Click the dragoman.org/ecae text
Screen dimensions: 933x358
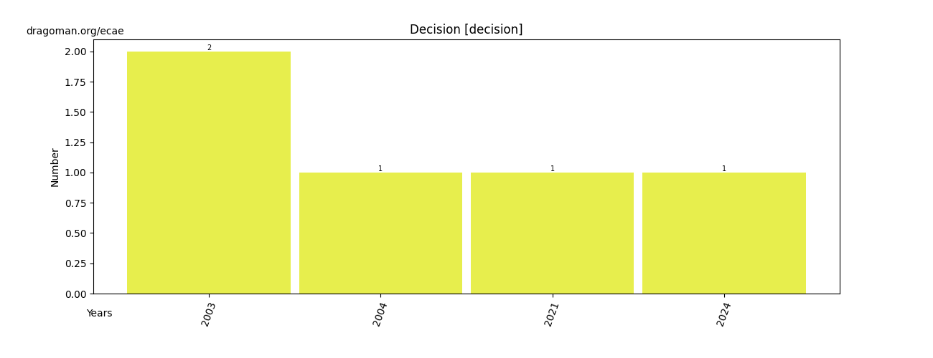tap(75, 32)
